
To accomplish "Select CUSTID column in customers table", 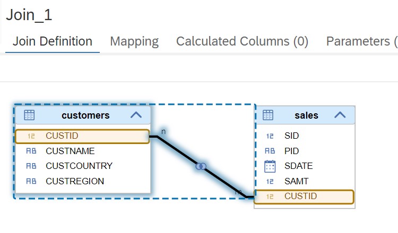I will click(x=82, y=136).
